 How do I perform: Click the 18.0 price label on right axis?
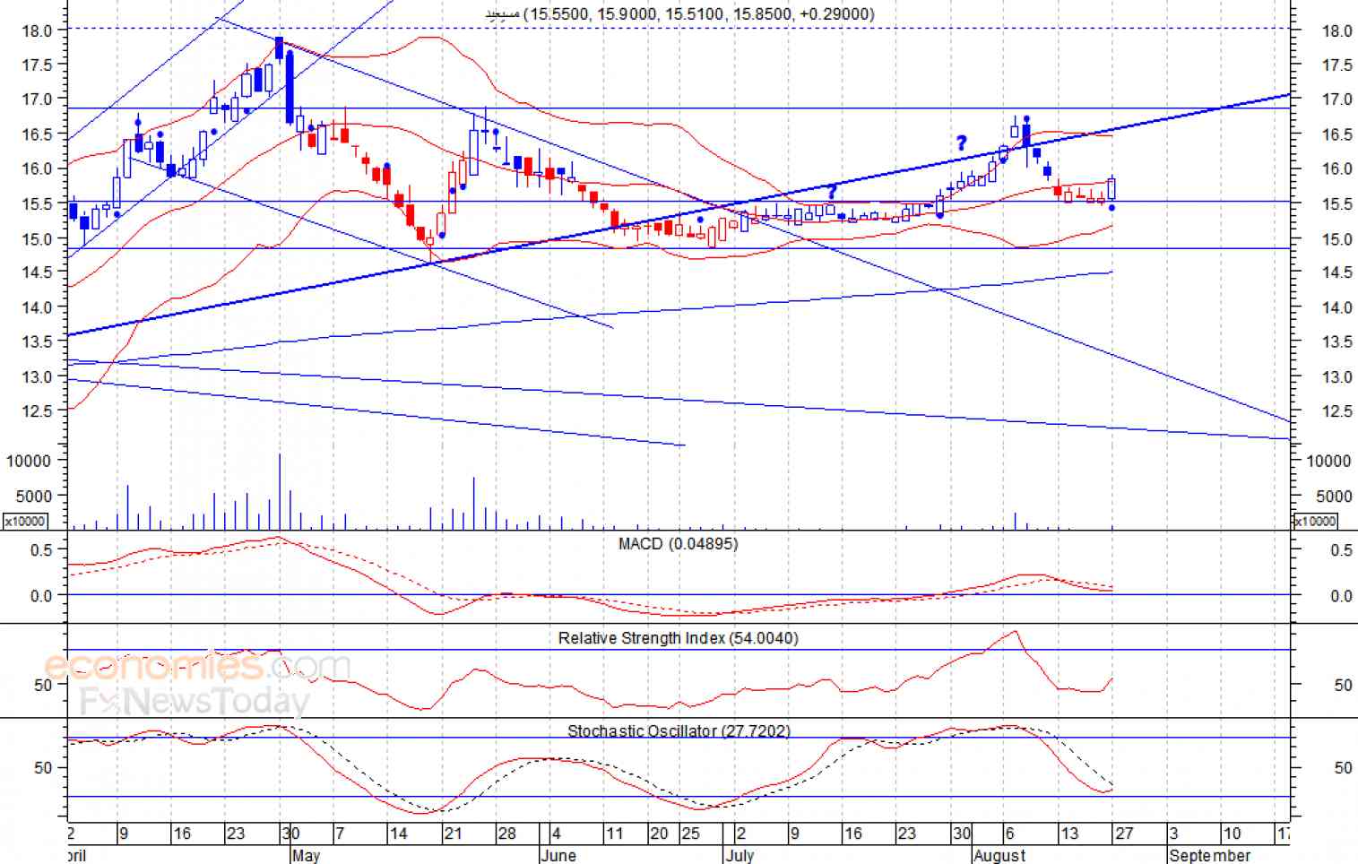tap(1336, 30)
